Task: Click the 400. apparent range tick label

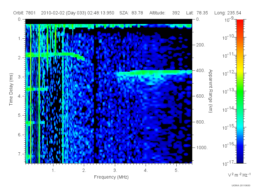Action: pos(201,70)
